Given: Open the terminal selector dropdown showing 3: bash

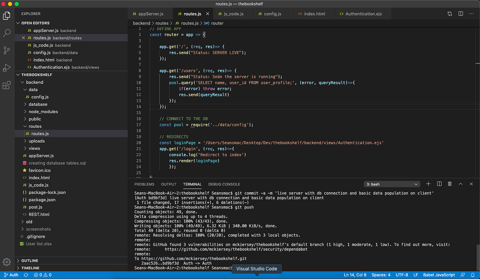Looking at the screenshot, I should (392, 184).
